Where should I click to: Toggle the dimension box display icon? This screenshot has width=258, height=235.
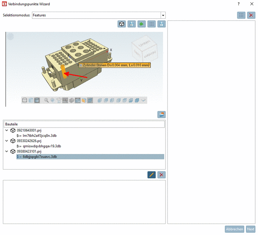[x=78, y=100]
